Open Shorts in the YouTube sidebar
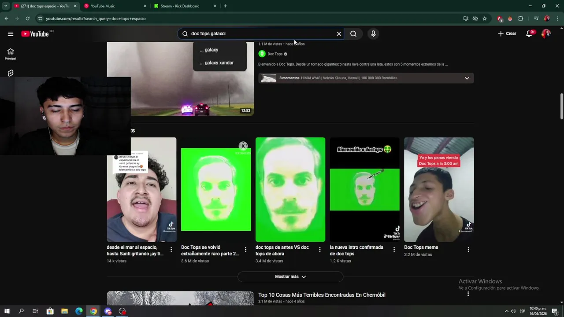This screenshot has width=564, height=317. pos(11,73)
